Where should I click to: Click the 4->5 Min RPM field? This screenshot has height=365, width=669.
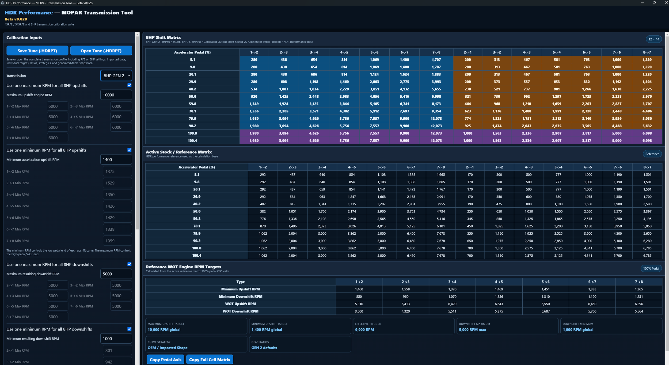point(117,206)
